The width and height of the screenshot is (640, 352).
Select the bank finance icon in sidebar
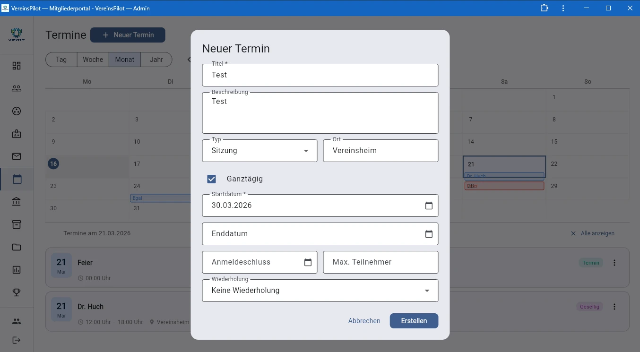click(17, 202)
